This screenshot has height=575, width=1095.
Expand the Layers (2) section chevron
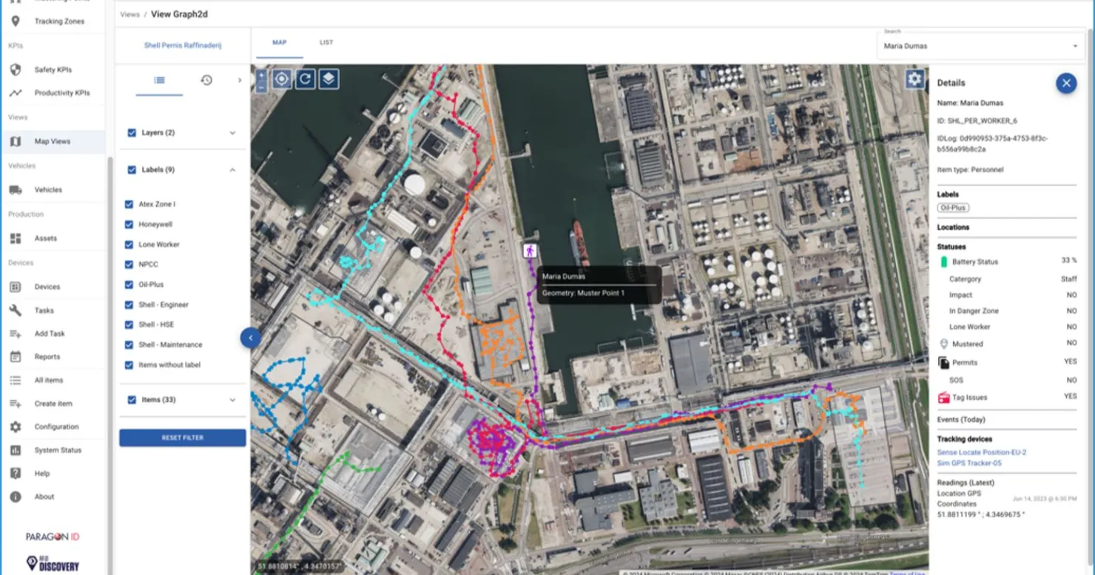tap(232, 133)
